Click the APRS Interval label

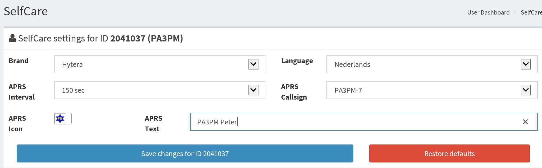[22, 92]
